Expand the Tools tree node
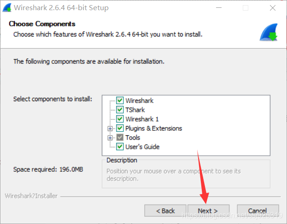The height and width of the screenshot is (224, 287). 110,138
